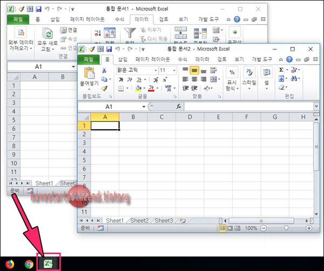
Task: Click the sort ascending icon in 통합 문서1
Action: [97, 33]
